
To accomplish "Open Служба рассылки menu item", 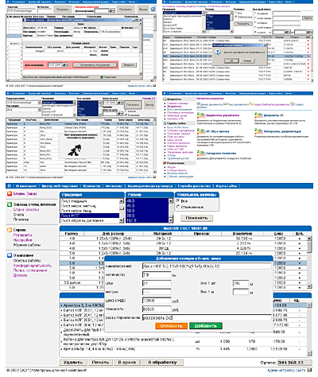I will coord(194,186).
